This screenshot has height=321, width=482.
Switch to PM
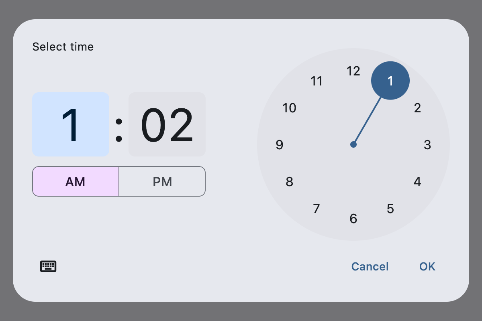(162, 181)
